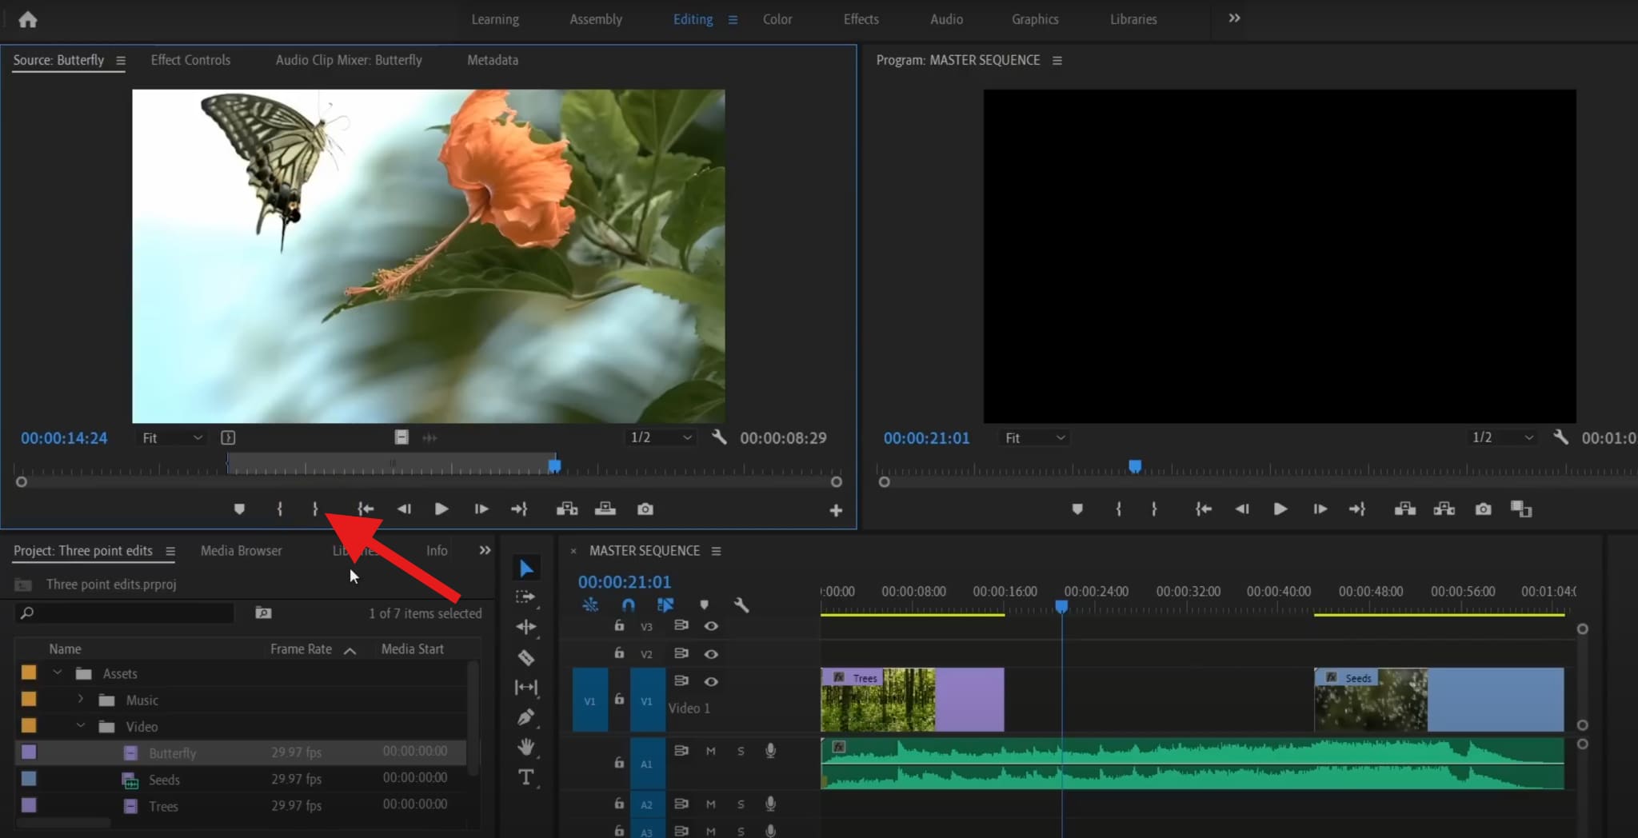Select the Trees clip on timeline

pos(912,700)
